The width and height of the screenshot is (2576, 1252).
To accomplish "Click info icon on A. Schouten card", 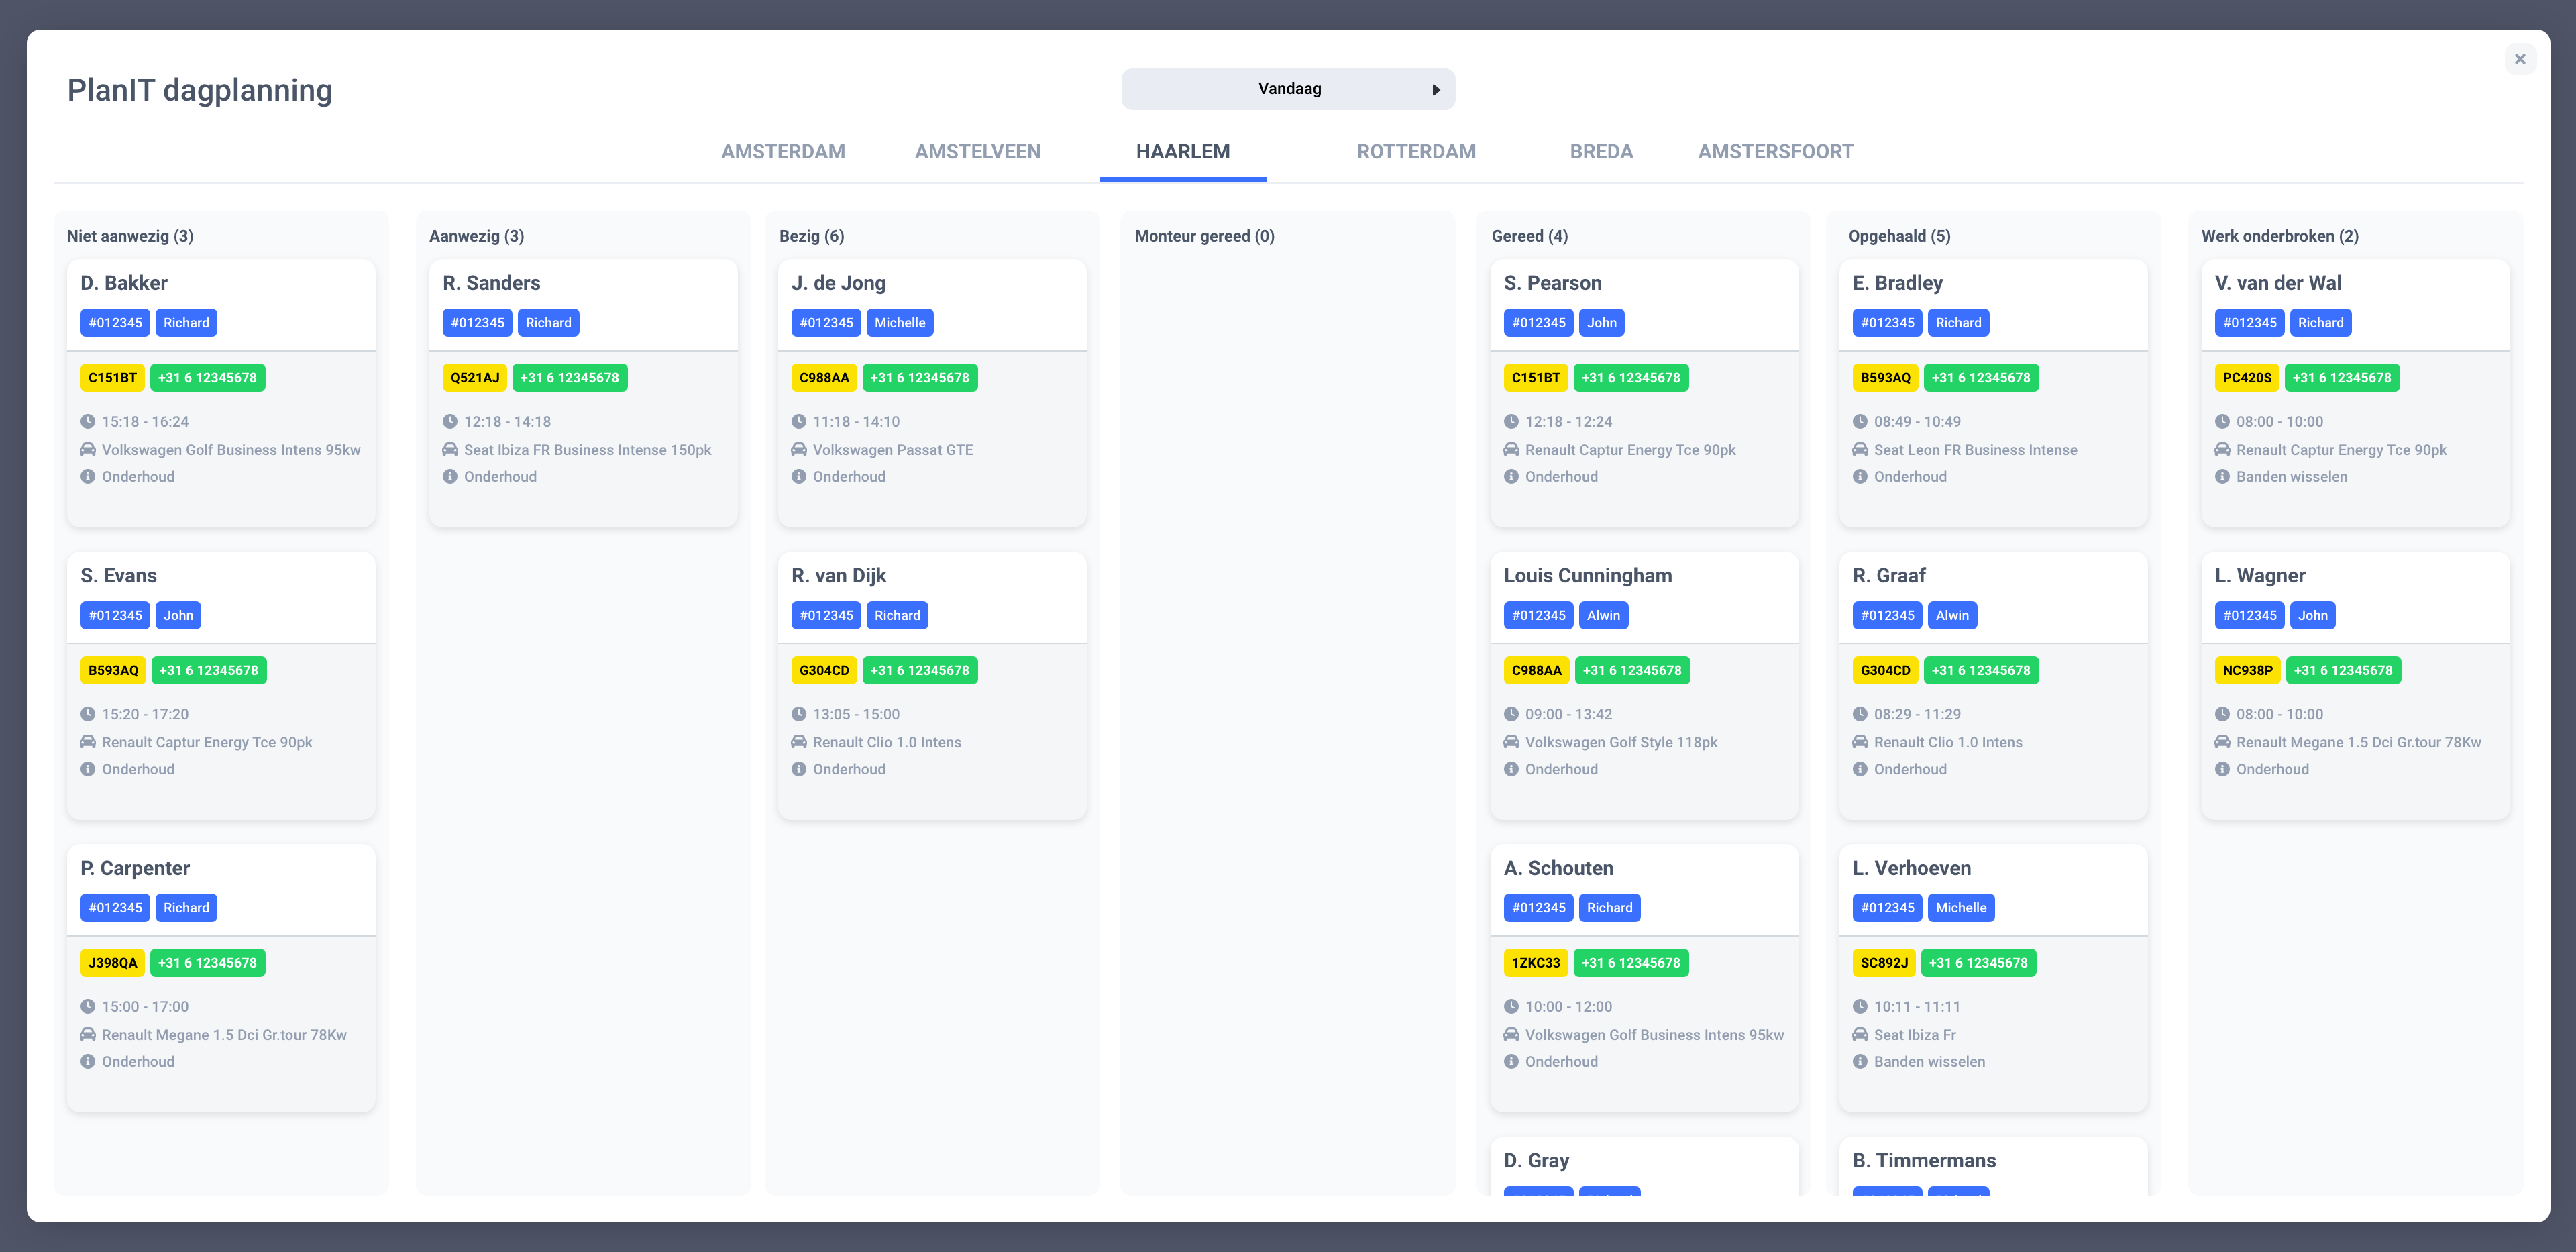I will click(1511, 1062).
